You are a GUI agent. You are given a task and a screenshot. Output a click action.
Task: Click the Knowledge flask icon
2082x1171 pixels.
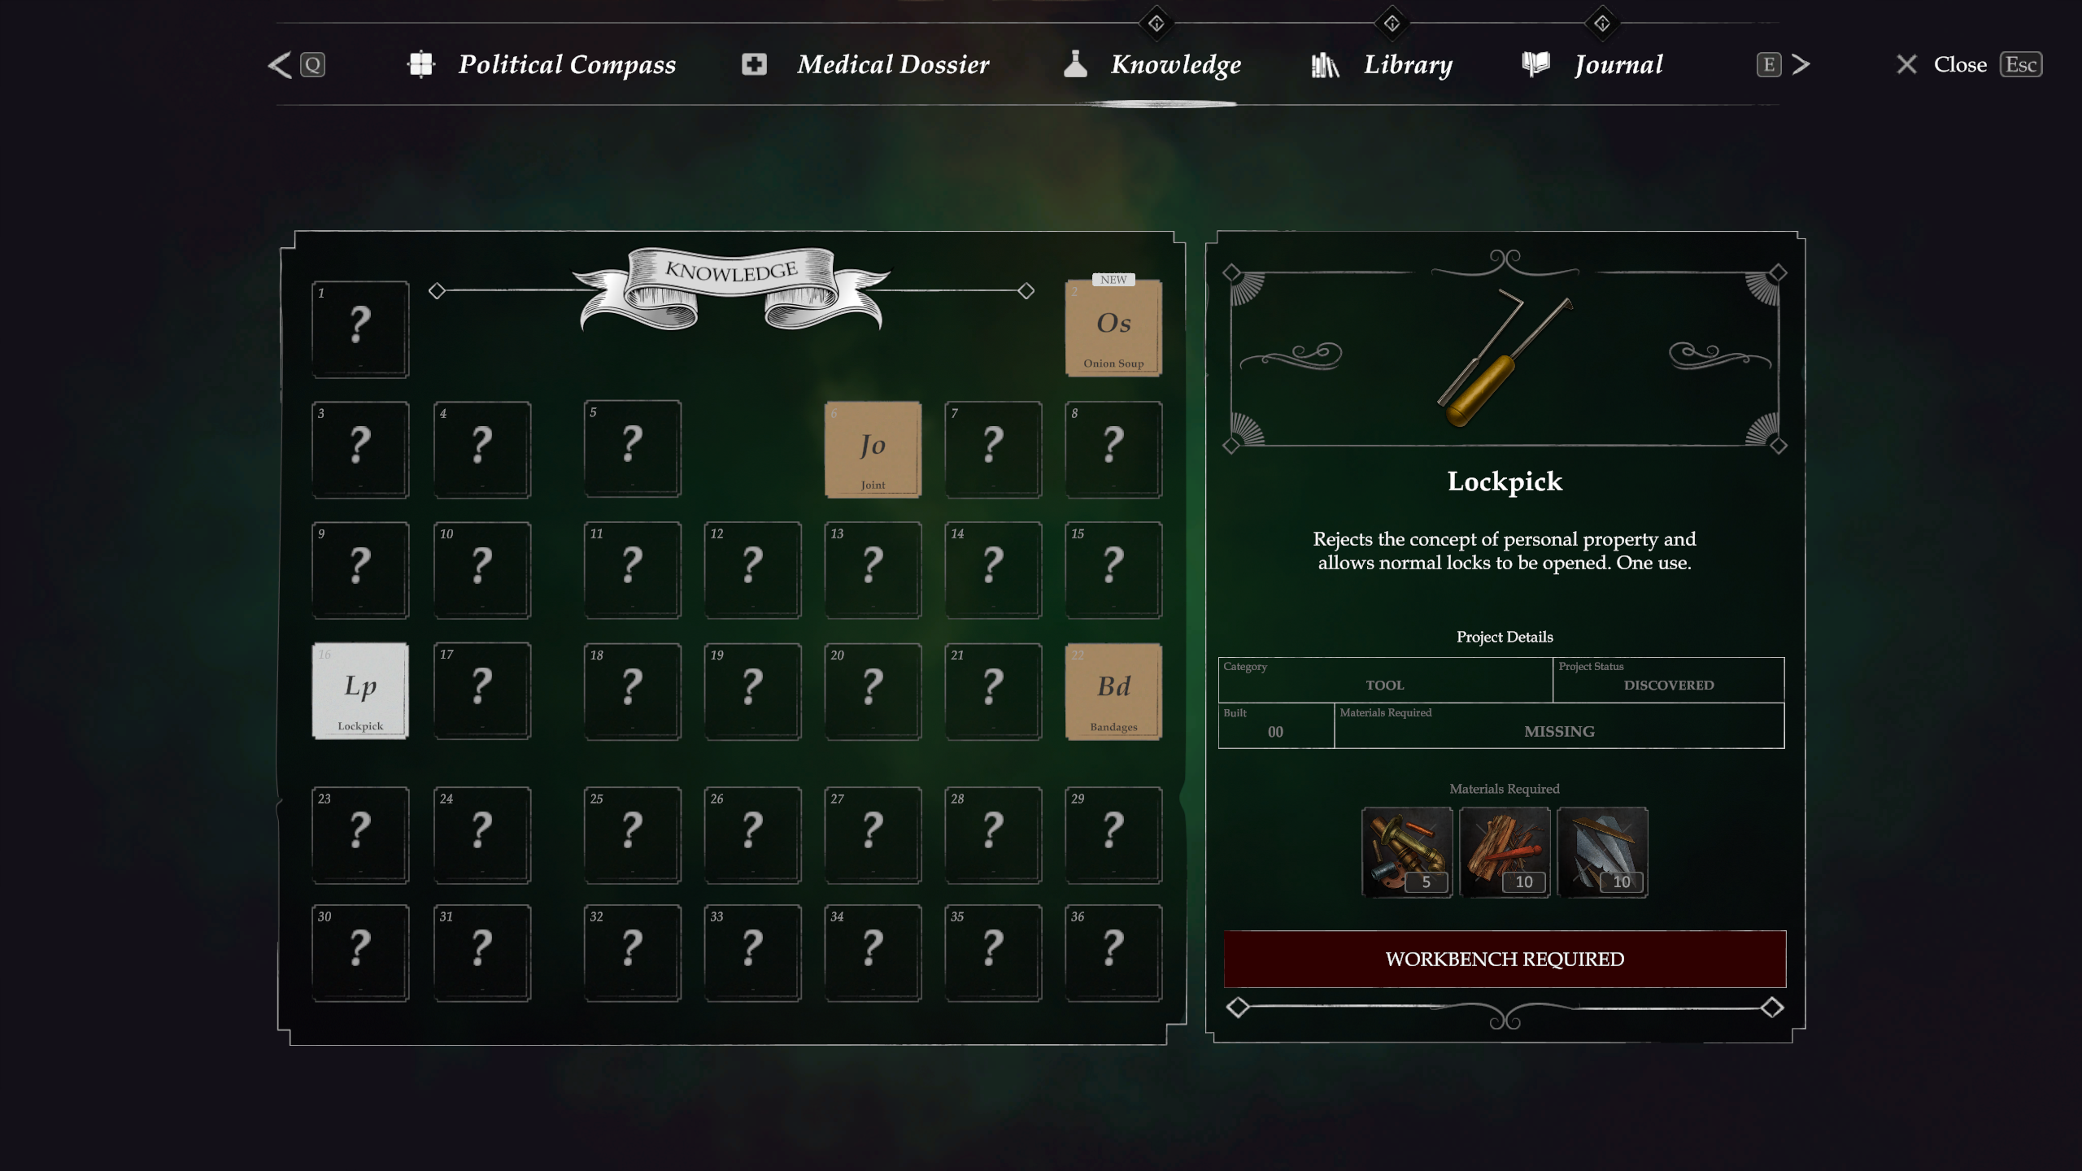[x=1075, y=64]
